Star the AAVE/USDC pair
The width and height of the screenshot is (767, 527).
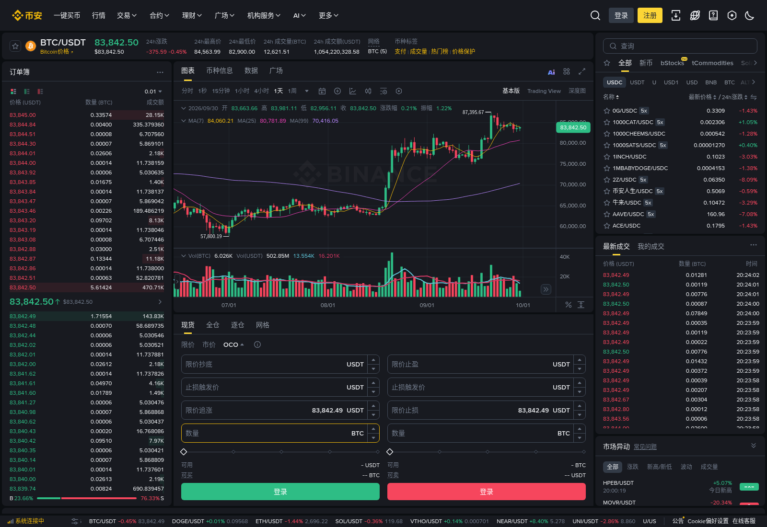click(607, 214)
